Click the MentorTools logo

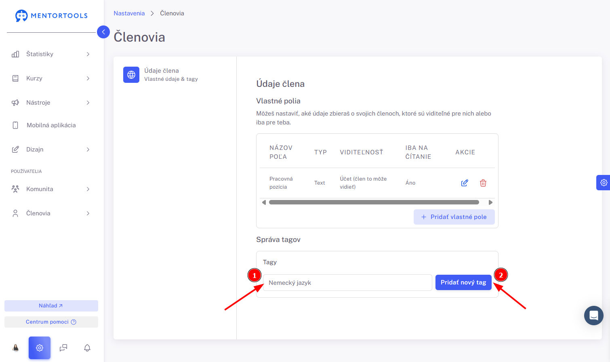pos(51,16)
